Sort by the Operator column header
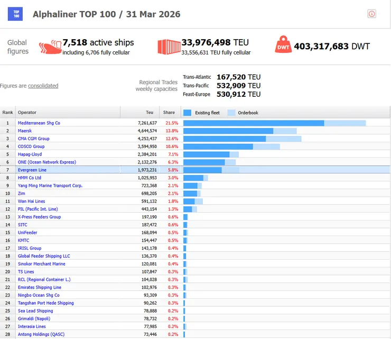 point(68,112)
